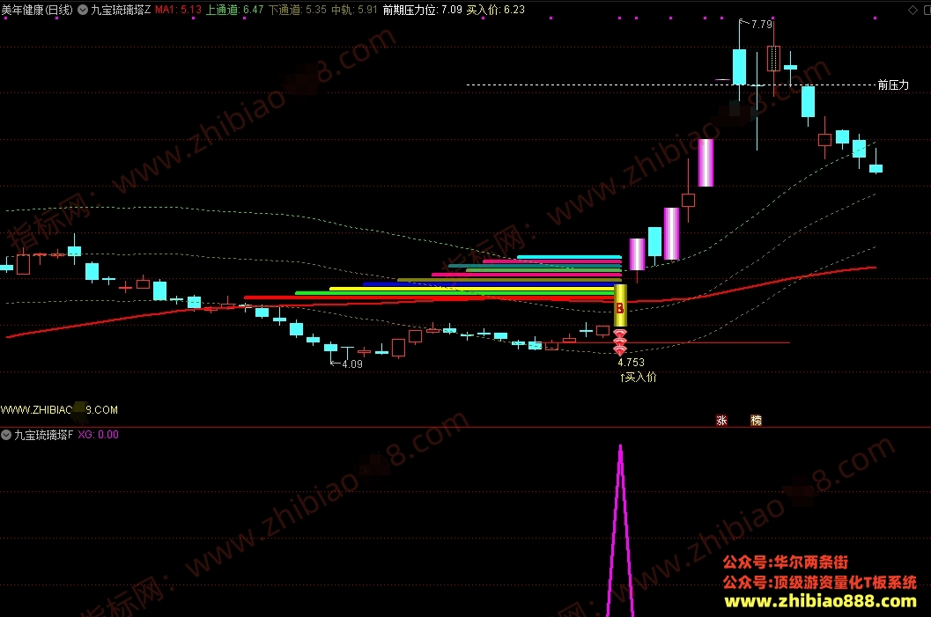The image size is (931, 617).
Task: Click the yellow candlestick bar behind the B marker
Action: click(x=620, y=305)
